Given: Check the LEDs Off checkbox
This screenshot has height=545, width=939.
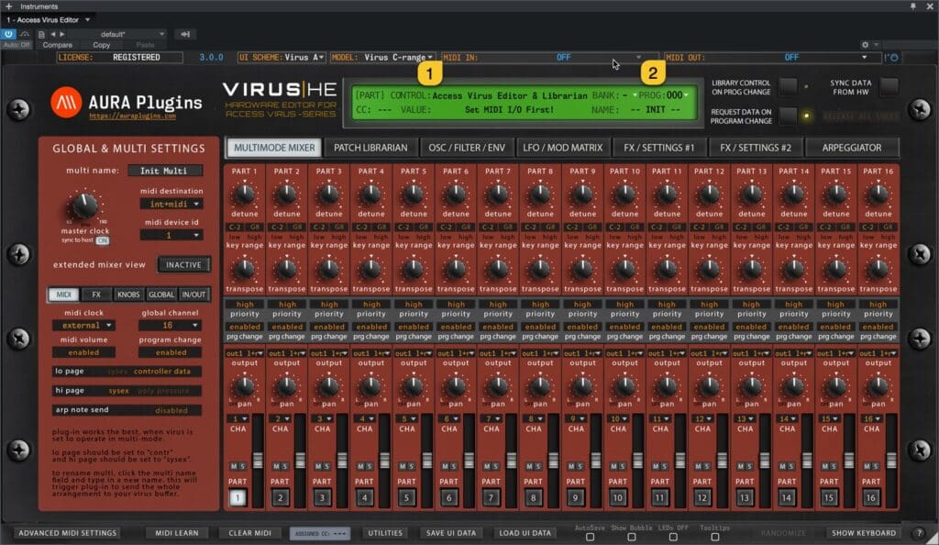Looking at the screenshot, I should pyautogui.click(x=673, y=538).
